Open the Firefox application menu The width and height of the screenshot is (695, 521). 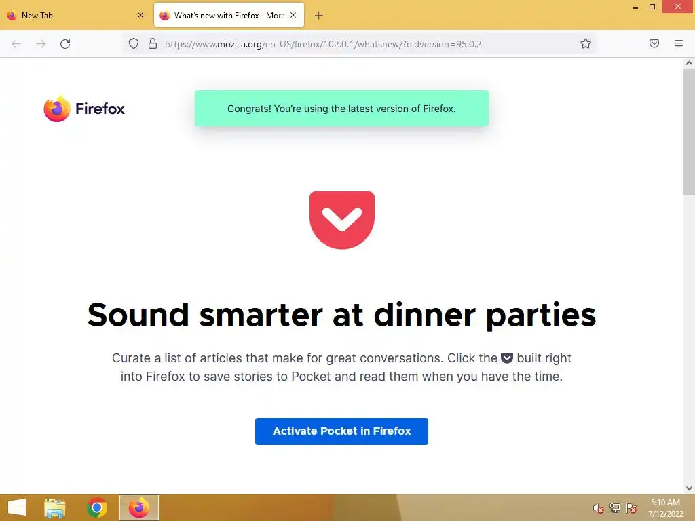[x=679, y=43]
